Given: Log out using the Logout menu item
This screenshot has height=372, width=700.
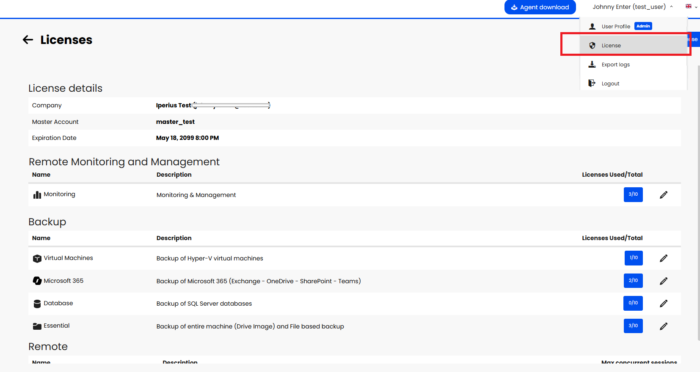Looking at the screenshot, I should 610,84.
